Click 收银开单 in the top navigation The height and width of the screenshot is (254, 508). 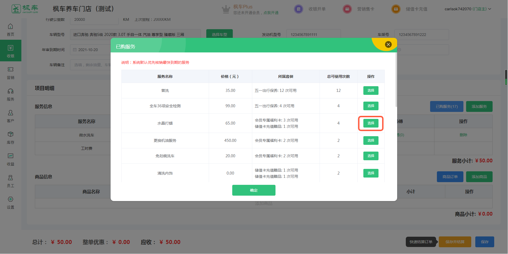(x=310, y=9)
